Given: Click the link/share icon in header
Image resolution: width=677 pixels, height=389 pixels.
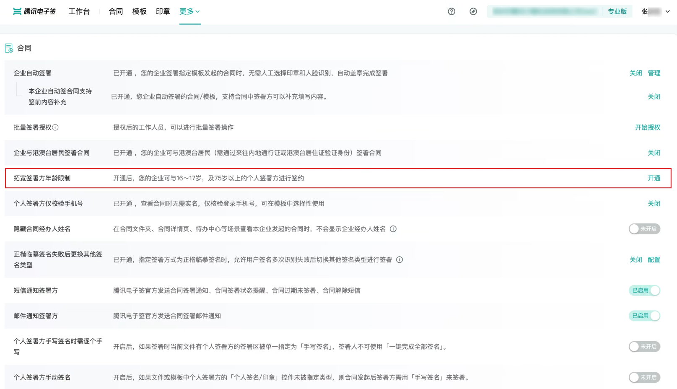Looking at the screenshot, I should point(473,11).
